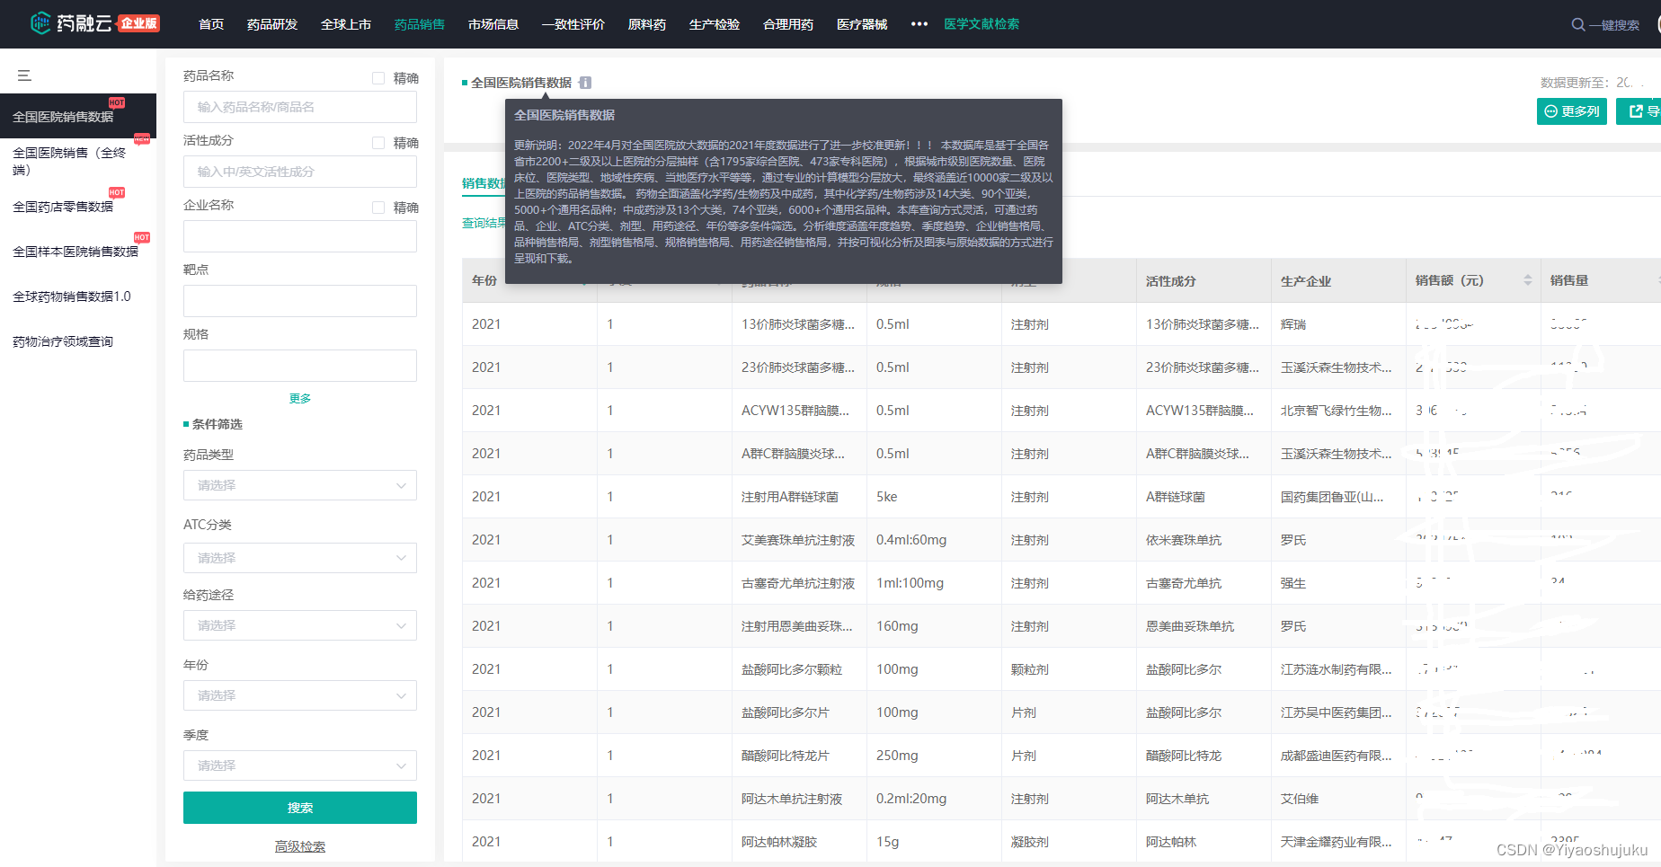The height and width of the screenshot is (867, 1661).
Task: Open 市场信息 menu
Action: [x=493, y=24]
